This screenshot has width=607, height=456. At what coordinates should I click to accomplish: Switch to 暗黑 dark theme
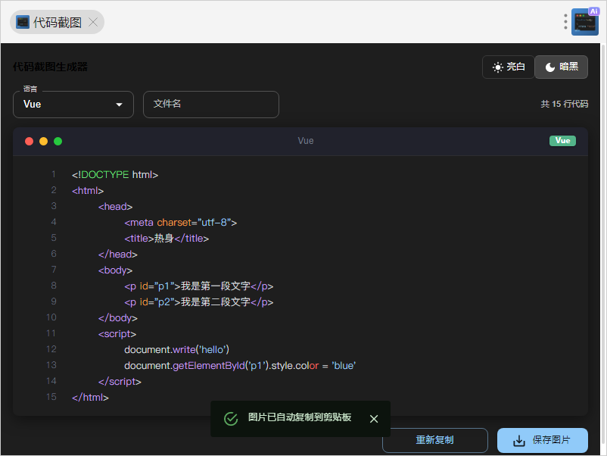561,67
